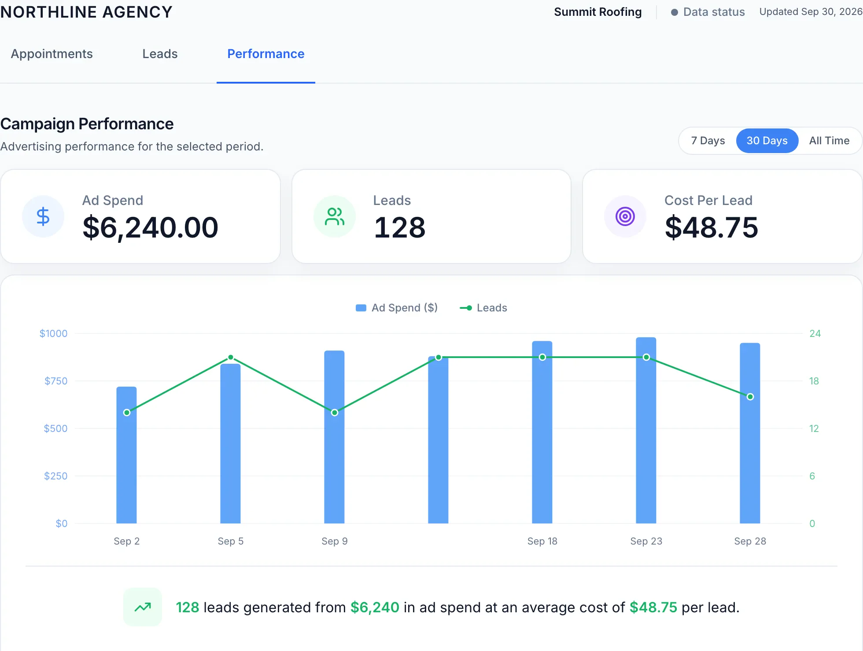863x651 pixels.
Task: Click the 128 Leads card value
Action: 400,227
